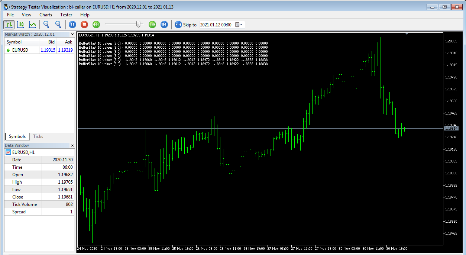Click the 1.18485 price scale label
Viewport: 466px width, 255px height.
[452, 233]
